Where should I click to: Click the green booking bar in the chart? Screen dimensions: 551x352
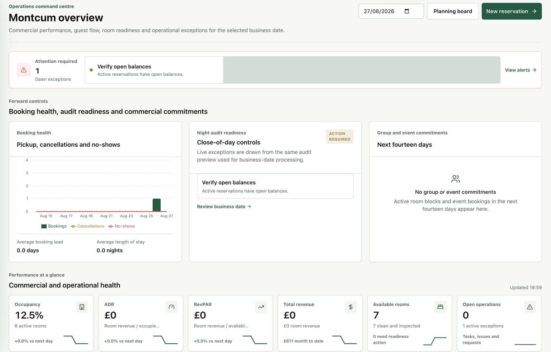pos(156,205)
